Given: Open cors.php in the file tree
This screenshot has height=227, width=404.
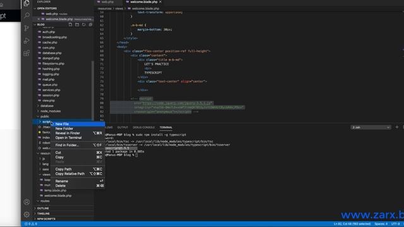Looking at the screenshot, I should (x=49, y=48).
